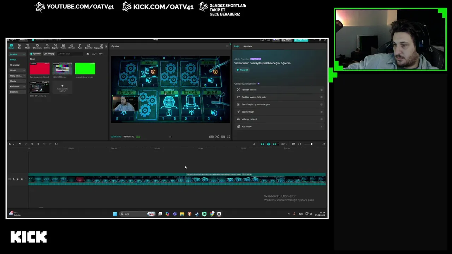
Task: Click the preview zoom-to-fit icon
Action: tap(217, 137)
